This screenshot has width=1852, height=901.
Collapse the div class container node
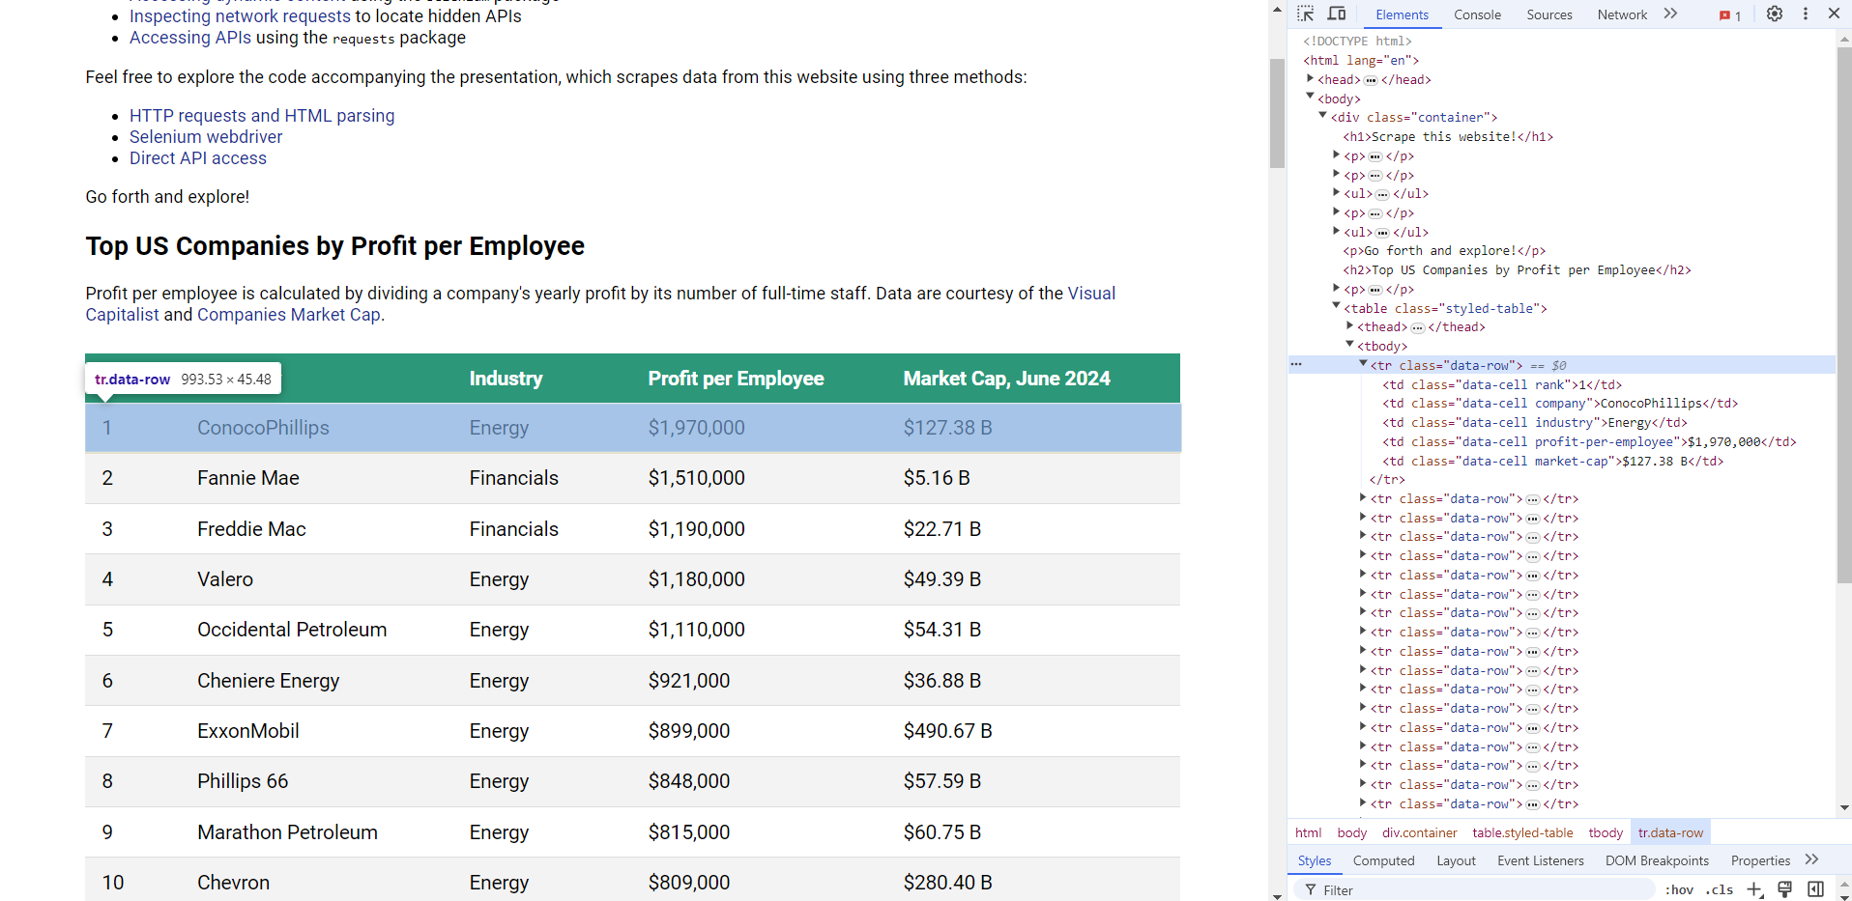coord(1323,116)
